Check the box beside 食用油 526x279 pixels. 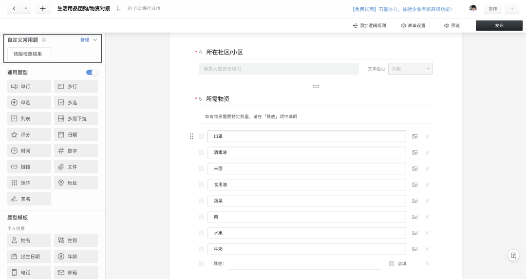click(201, 185)
